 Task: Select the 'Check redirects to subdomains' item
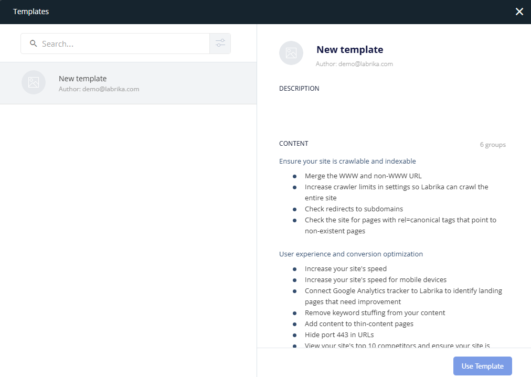(354, 209)
